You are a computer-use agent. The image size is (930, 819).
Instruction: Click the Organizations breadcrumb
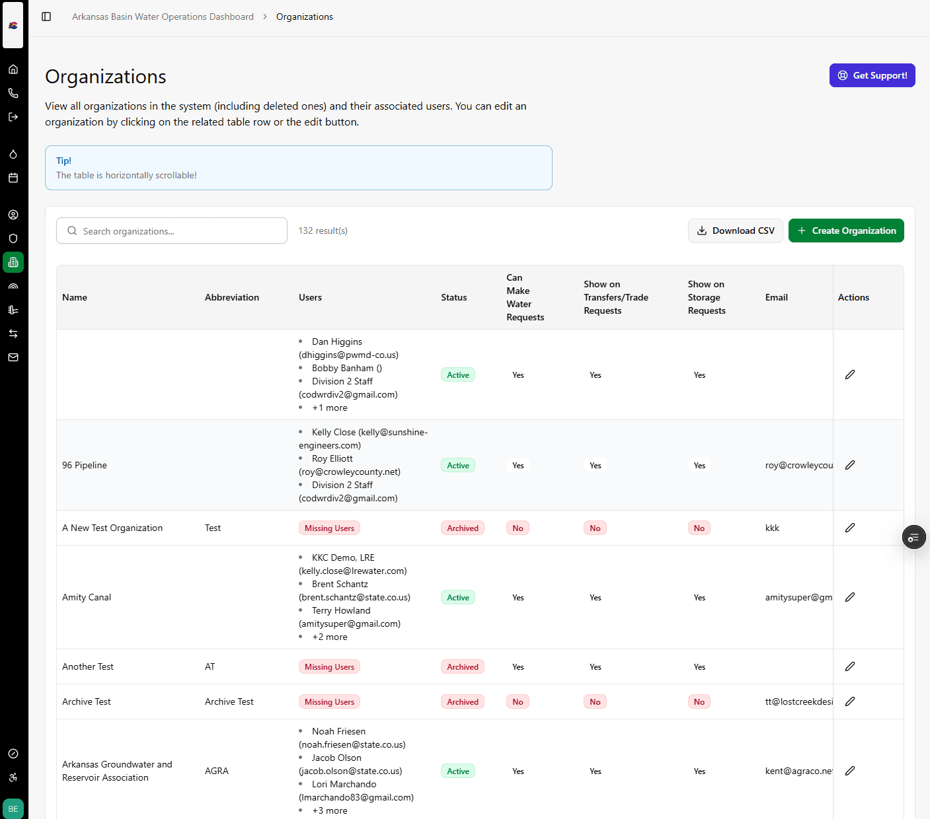[x=305, y=17]
